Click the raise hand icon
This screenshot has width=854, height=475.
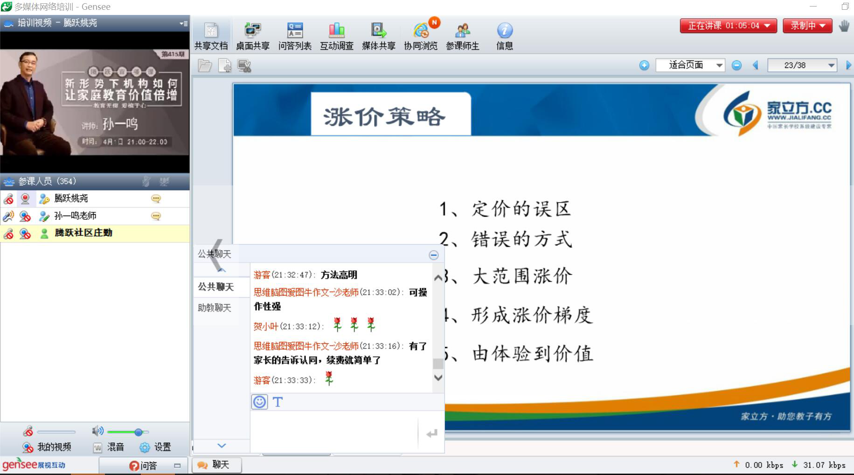844,26
